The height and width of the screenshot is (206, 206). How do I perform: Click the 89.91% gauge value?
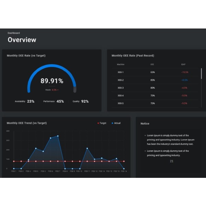pos(52,81)
